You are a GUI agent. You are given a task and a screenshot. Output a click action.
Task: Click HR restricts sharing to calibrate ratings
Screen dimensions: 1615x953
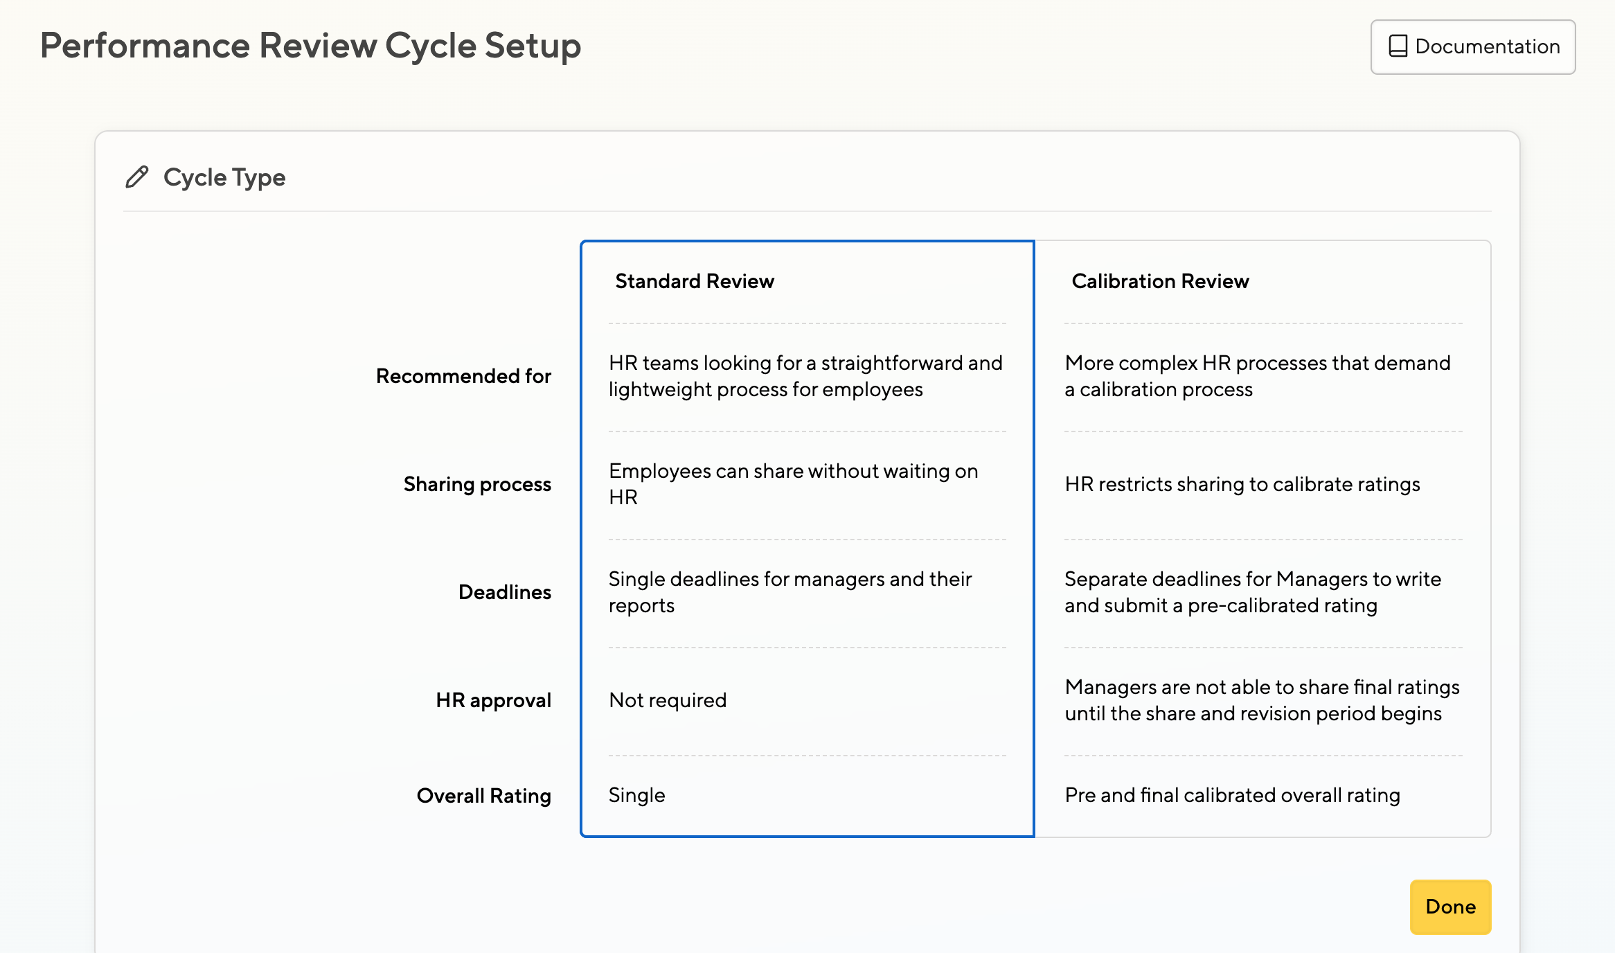click(x=1242, y=484)
